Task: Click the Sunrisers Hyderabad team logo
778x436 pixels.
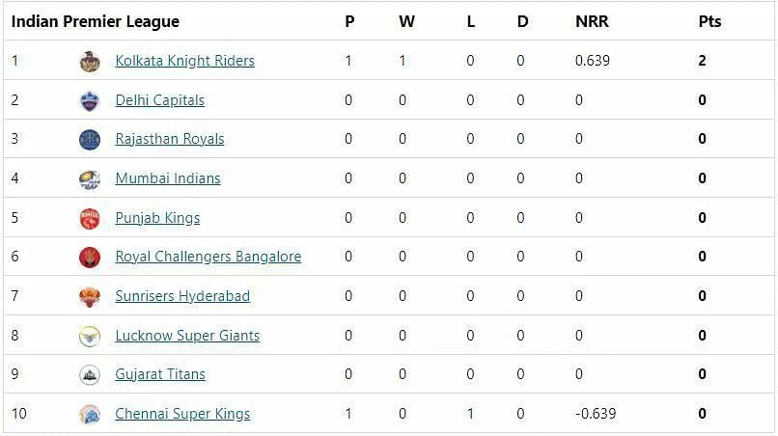Action: [x=90, y=296]
